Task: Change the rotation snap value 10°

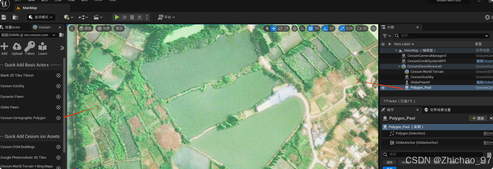Action: 332,28
